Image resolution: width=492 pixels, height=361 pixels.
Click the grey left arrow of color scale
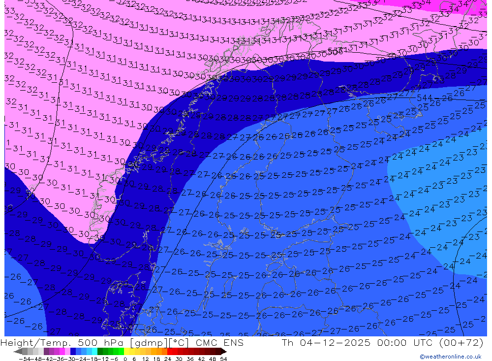click(18, 352)
